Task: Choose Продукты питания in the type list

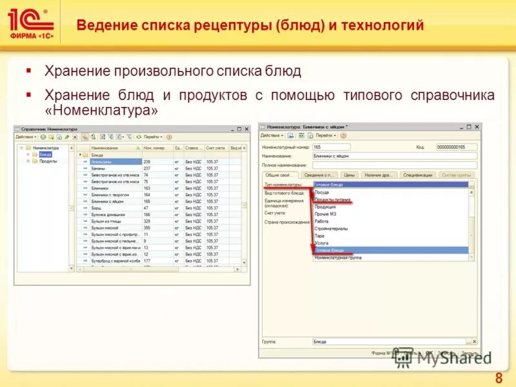Action: click(391, 199)
